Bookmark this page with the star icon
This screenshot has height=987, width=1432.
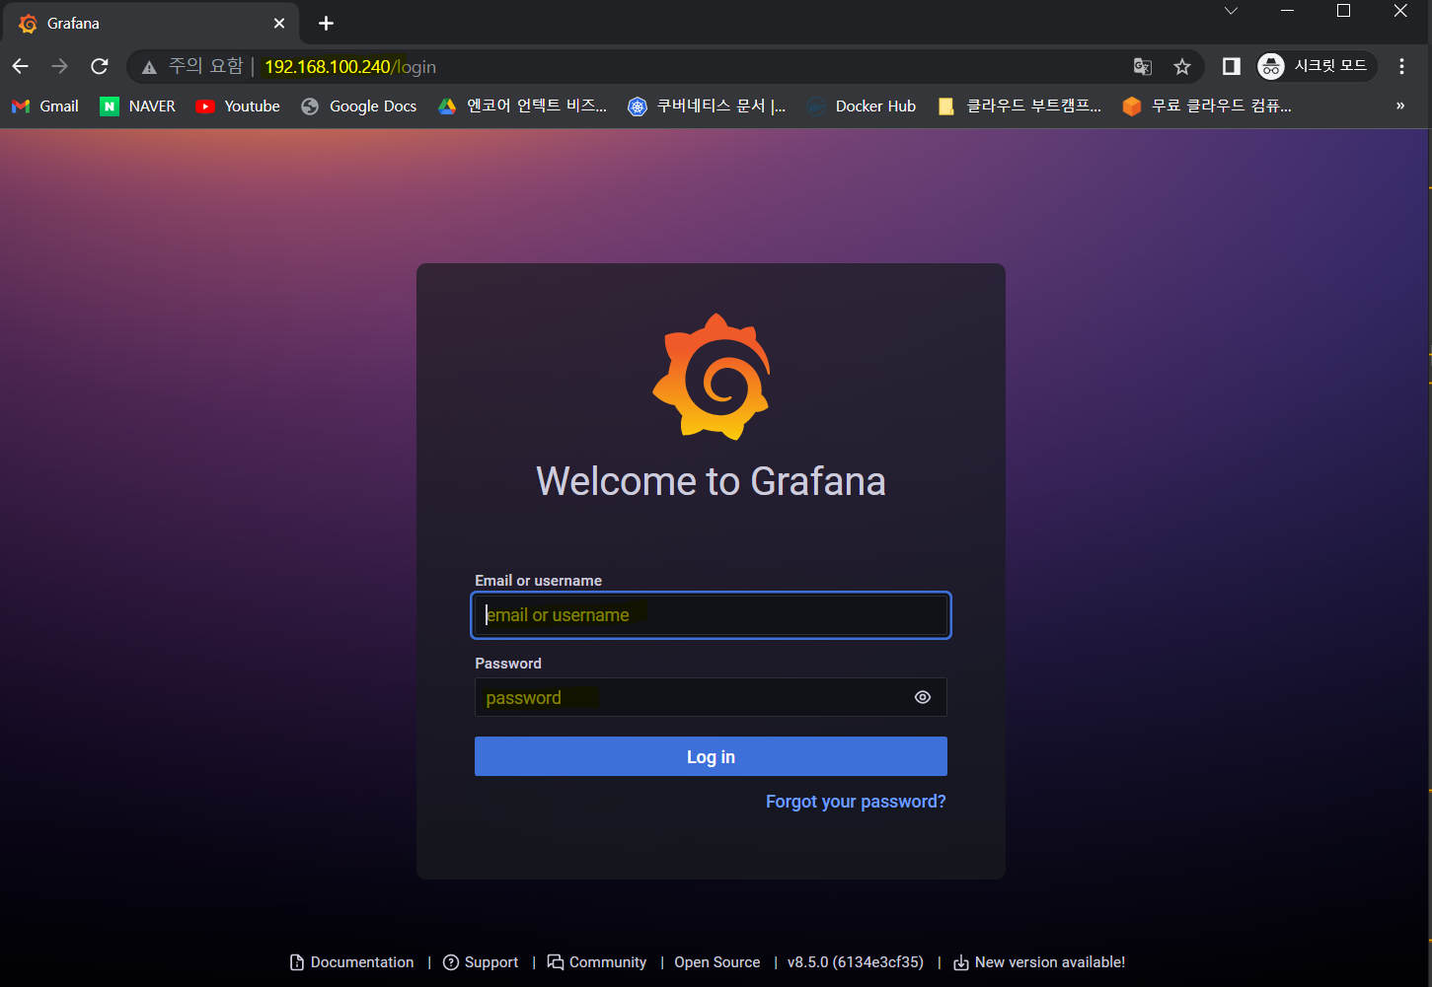coord(1182,66)
